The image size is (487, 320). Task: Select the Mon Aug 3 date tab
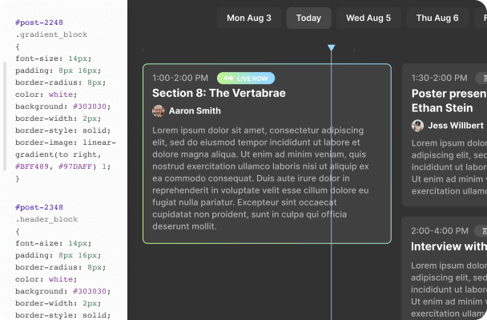click(x=249, y=18)
